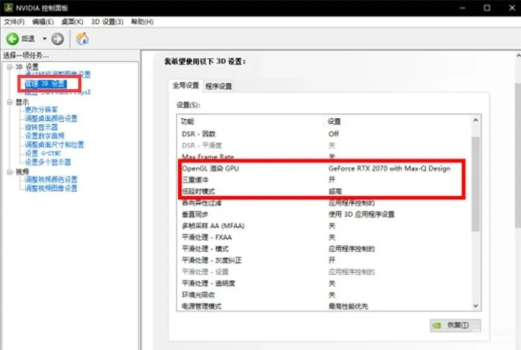Click the 使用 3D 应用程序设置 value

click(x=361, y=214)
